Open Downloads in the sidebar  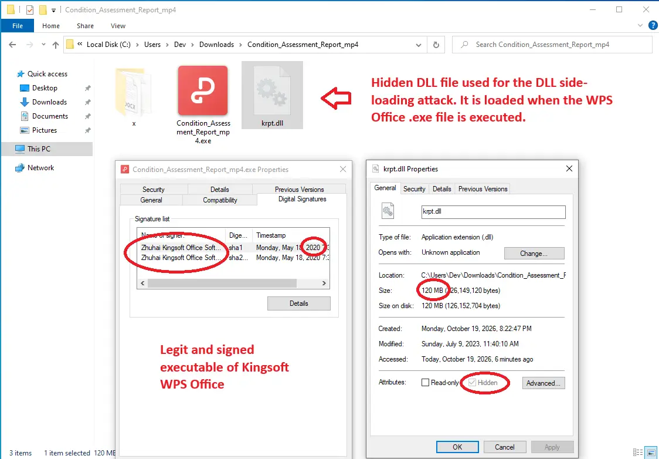coord(43,102)
